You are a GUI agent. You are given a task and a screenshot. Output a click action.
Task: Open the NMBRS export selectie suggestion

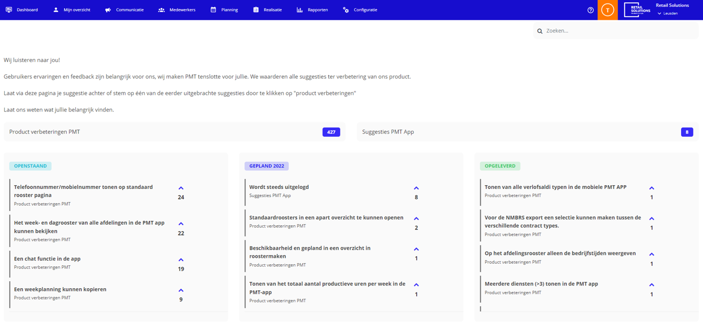[563, 221]
